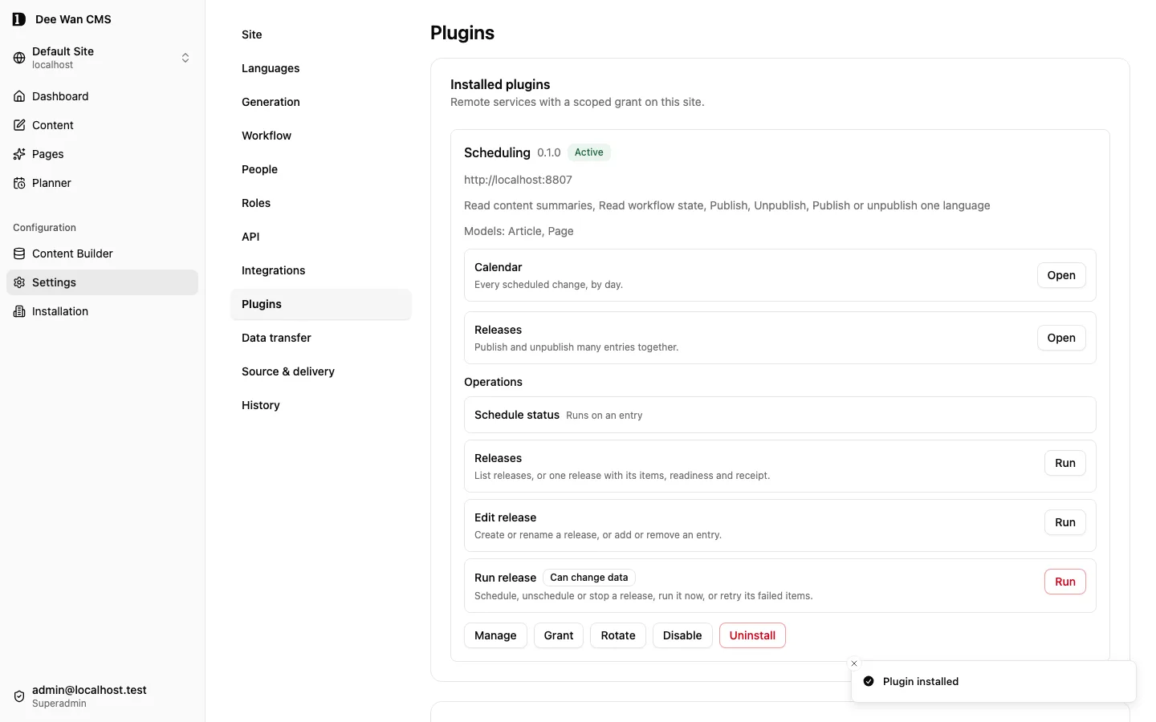The width and height of the screenshot is (1156, 722).
Task: Click the Planner calendar icon
Action: coord(19,183)
